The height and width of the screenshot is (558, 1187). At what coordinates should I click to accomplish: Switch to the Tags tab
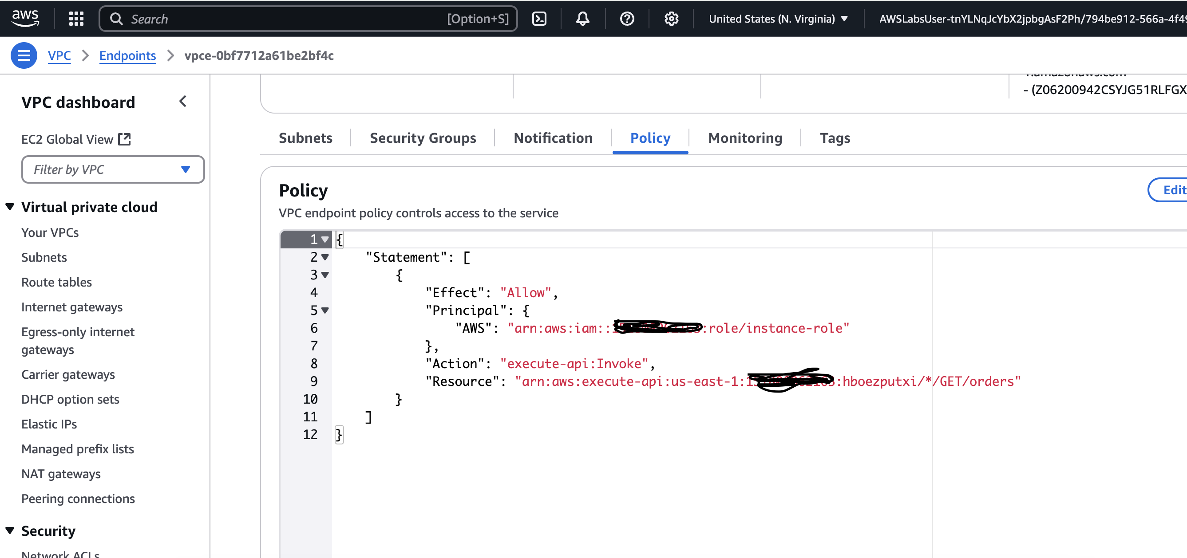[835, 138]
